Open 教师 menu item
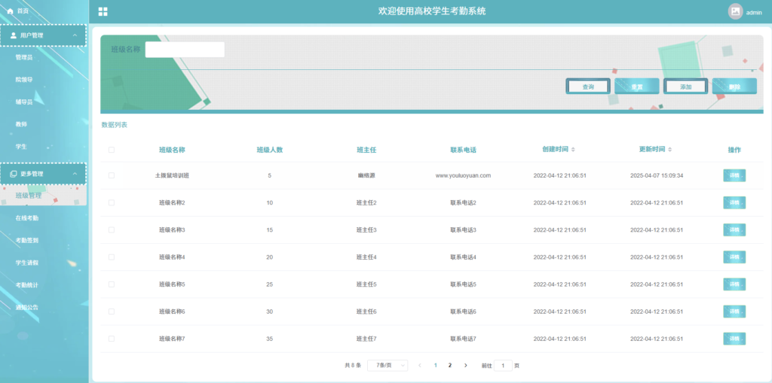 coord(21,124)
